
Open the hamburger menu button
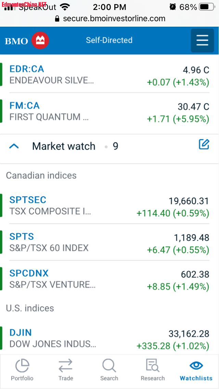(202, 40)
